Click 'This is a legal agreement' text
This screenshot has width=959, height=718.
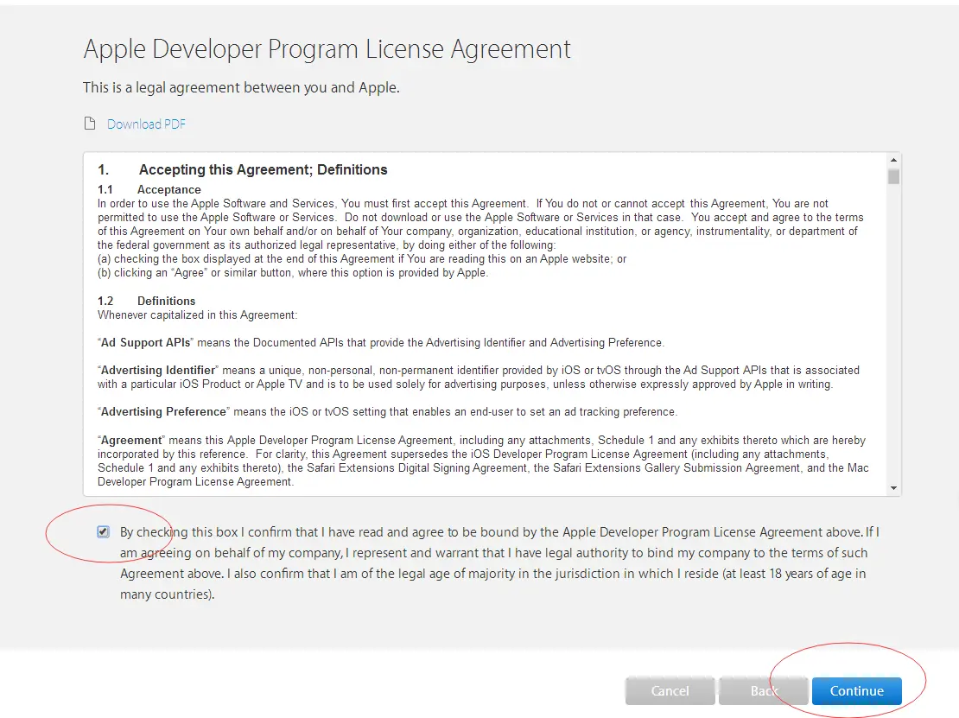point(241,87)
